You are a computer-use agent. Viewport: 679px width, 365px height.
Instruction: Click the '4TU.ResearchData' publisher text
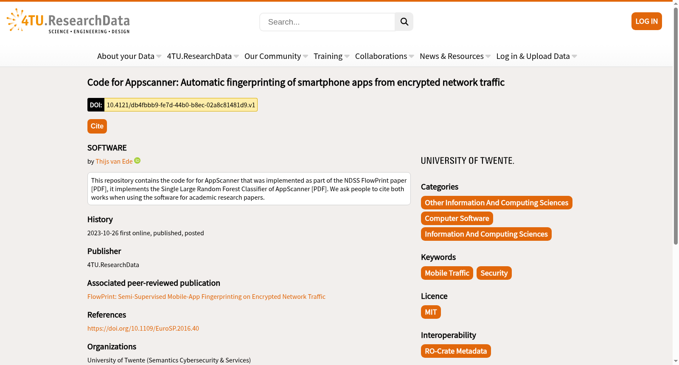(x=113, y=265)
